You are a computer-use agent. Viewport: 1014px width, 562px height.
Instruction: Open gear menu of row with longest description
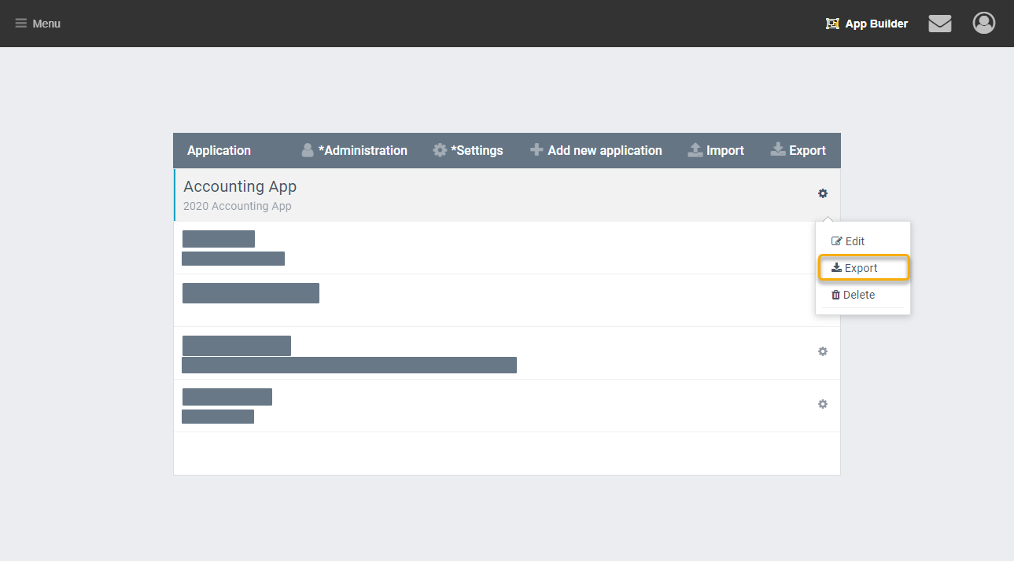823,351
